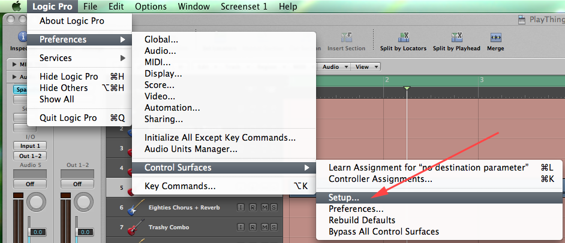Click the Out 1-2 output button
Viewport: 565px width, 243px height.
pos(29,156)
